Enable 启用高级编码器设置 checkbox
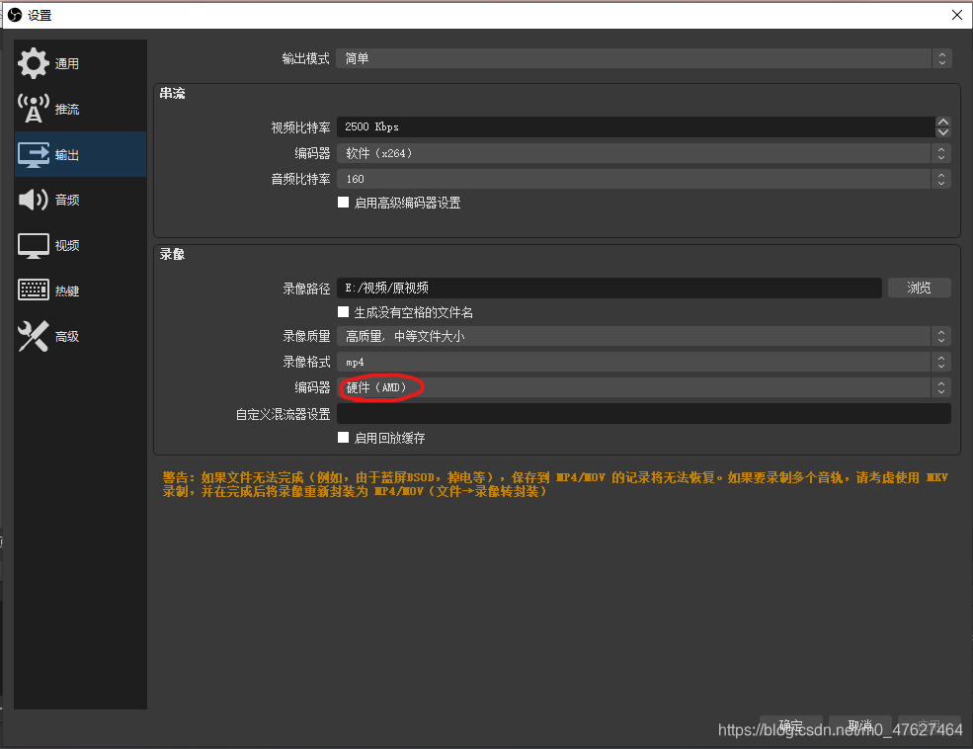Image resolution: width=973 pixels, height=749 pixels. (343, 203)
